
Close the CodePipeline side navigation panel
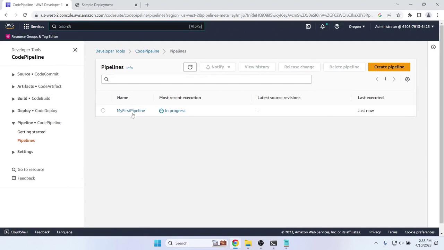[75, 50]
